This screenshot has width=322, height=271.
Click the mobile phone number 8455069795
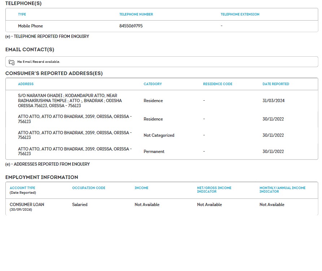pos(131,26)
